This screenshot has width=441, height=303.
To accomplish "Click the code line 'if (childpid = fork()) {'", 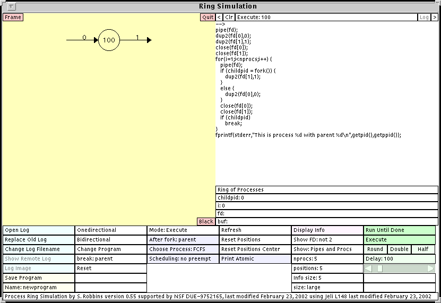I will point(248,71).
